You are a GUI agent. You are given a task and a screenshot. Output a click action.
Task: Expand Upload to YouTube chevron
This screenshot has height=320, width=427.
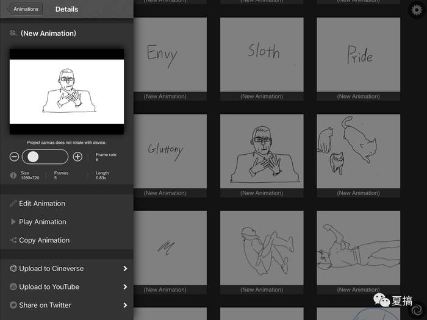pyautogui.click(x=125, y=286)
